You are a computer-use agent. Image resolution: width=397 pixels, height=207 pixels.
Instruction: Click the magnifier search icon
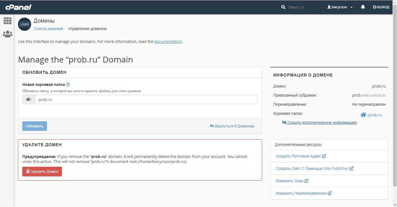(x=283, y=7)
